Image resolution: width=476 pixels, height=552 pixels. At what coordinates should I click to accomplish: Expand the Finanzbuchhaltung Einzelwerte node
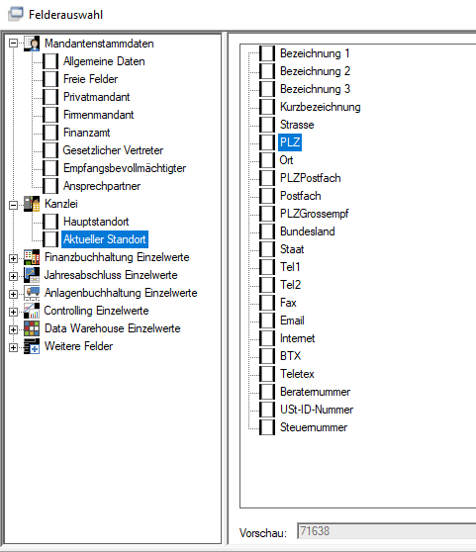tap(14, 259)
